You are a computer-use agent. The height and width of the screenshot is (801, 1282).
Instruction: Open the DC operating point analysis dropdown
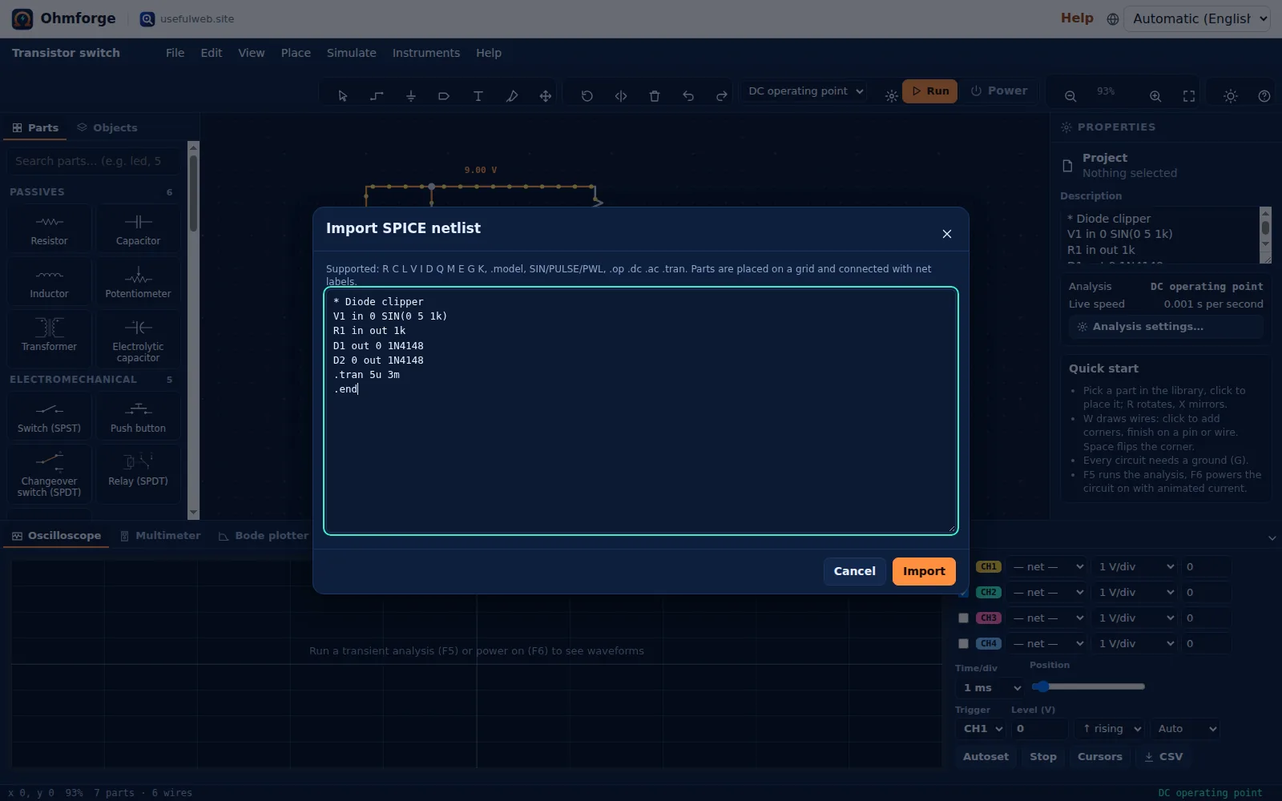tap(805, 91)
